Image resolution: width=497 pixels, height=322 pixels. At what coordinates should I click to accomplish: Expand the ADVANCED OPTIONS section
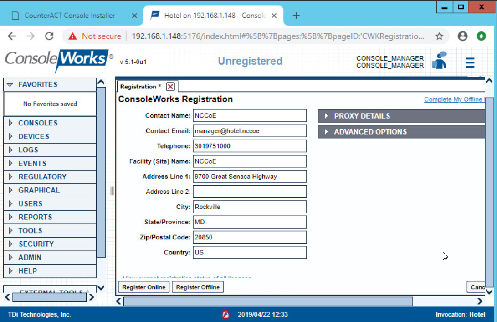pyautogui.click(x=401, y=132)
